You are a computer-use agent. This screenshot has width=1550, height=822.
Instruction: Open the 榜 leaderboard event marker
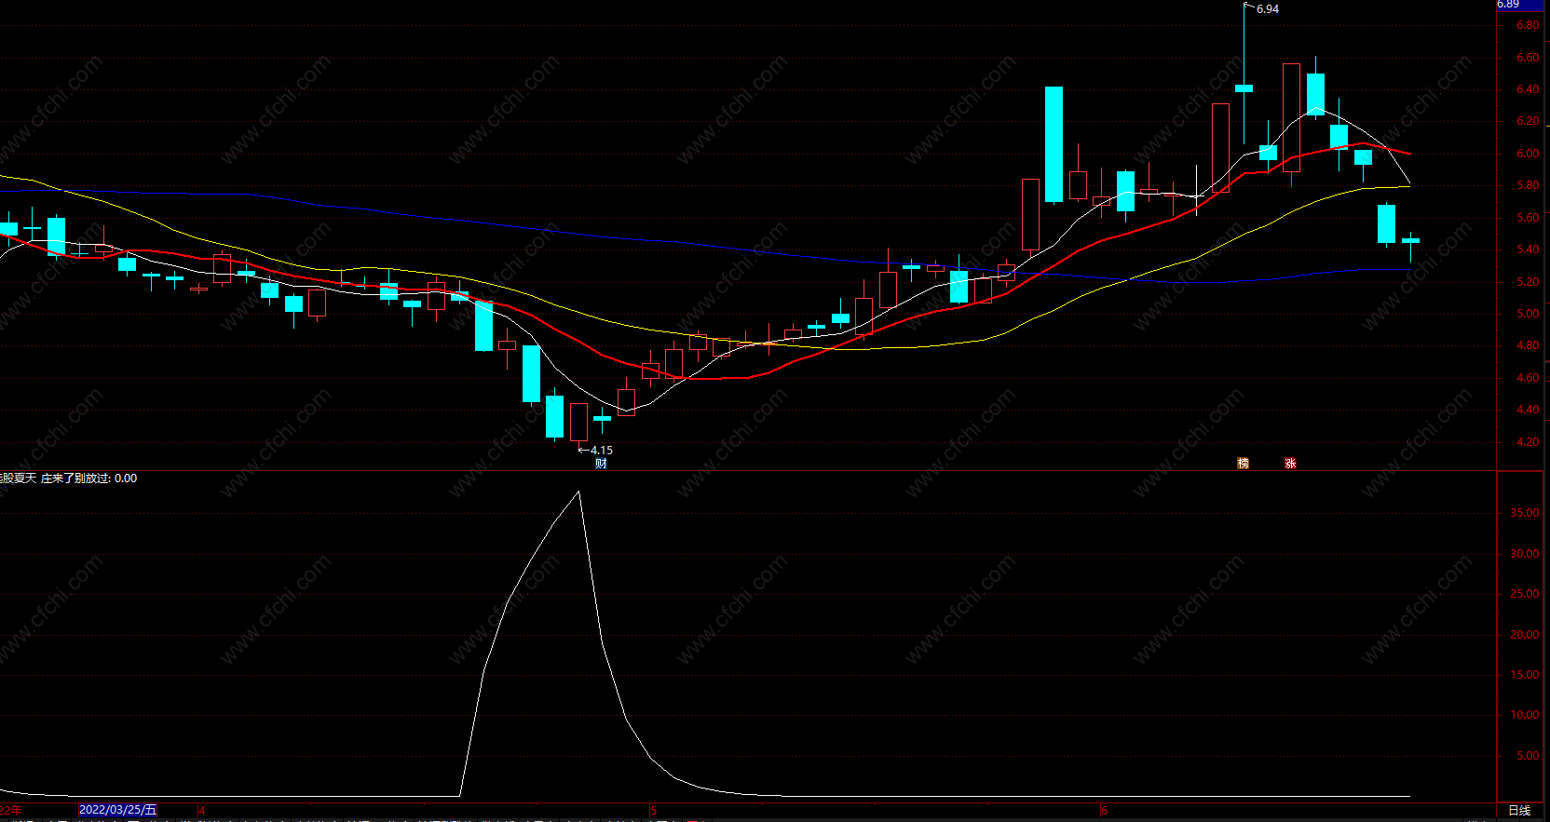coord(1243,463)
